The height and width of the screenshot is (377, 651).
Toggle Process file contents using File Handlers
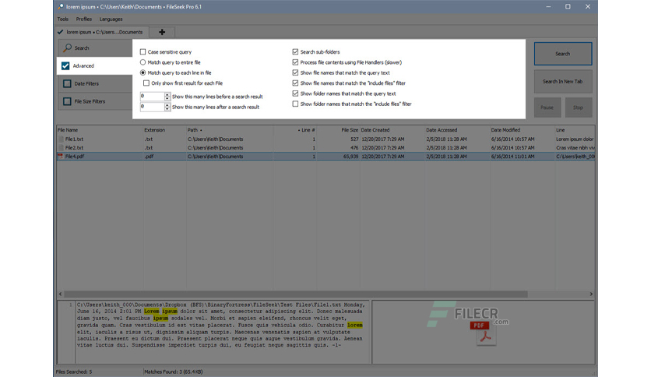tap(295, 62)
